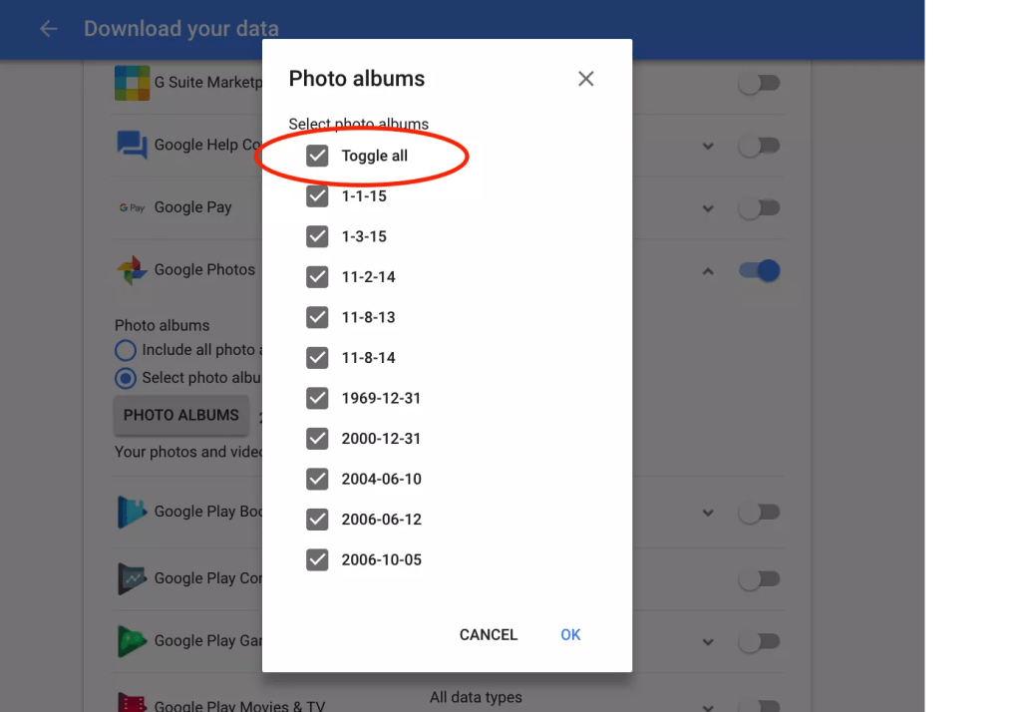Click the G Suite Marketplace icon
Viewport: 1021px width, 712px height.
(132, 82)
